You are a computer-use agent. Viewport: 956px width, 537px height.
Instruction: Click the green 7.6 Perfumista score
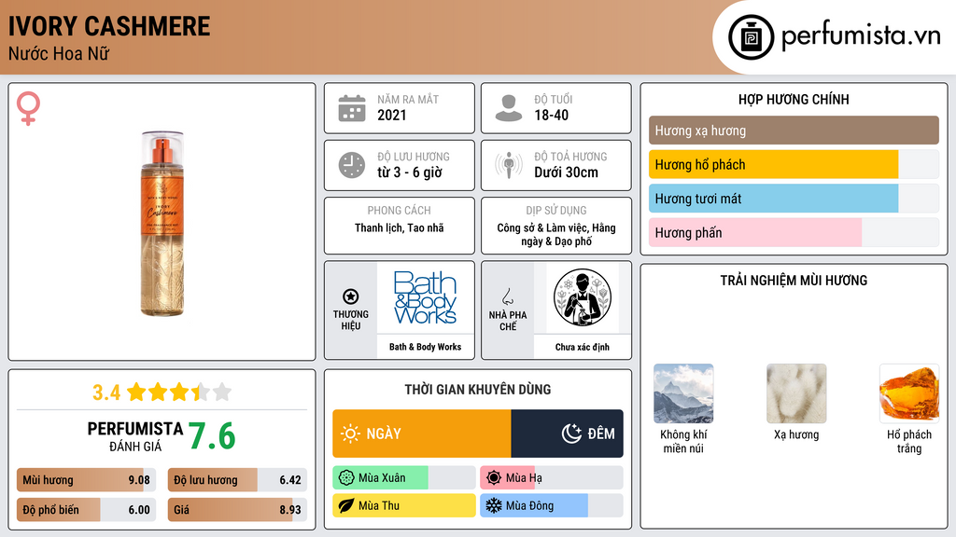(x=212, y=436)
